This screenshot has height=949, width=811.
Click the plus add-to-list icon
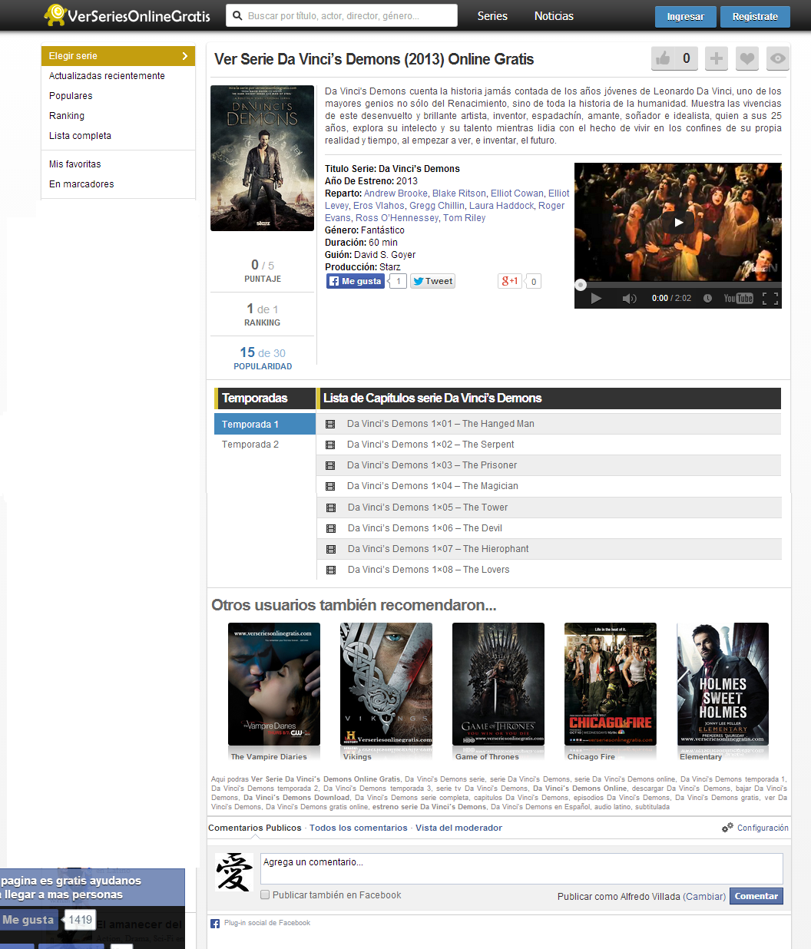[x=717, y=58]
